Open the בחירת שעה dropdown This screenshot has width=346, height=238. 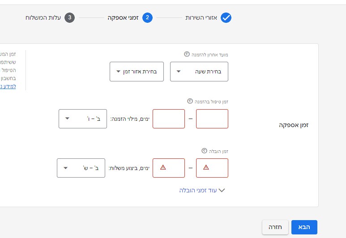199,72
